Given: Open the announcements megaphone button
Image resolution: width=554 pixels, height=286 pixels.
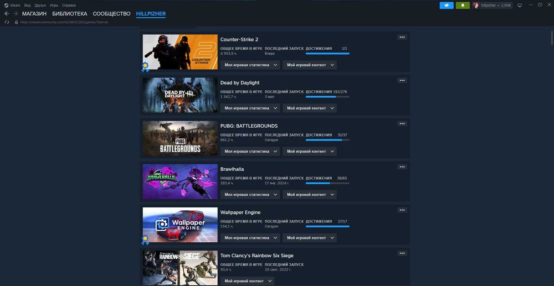Looking at the screenshot, I should (x=447, y=6).
